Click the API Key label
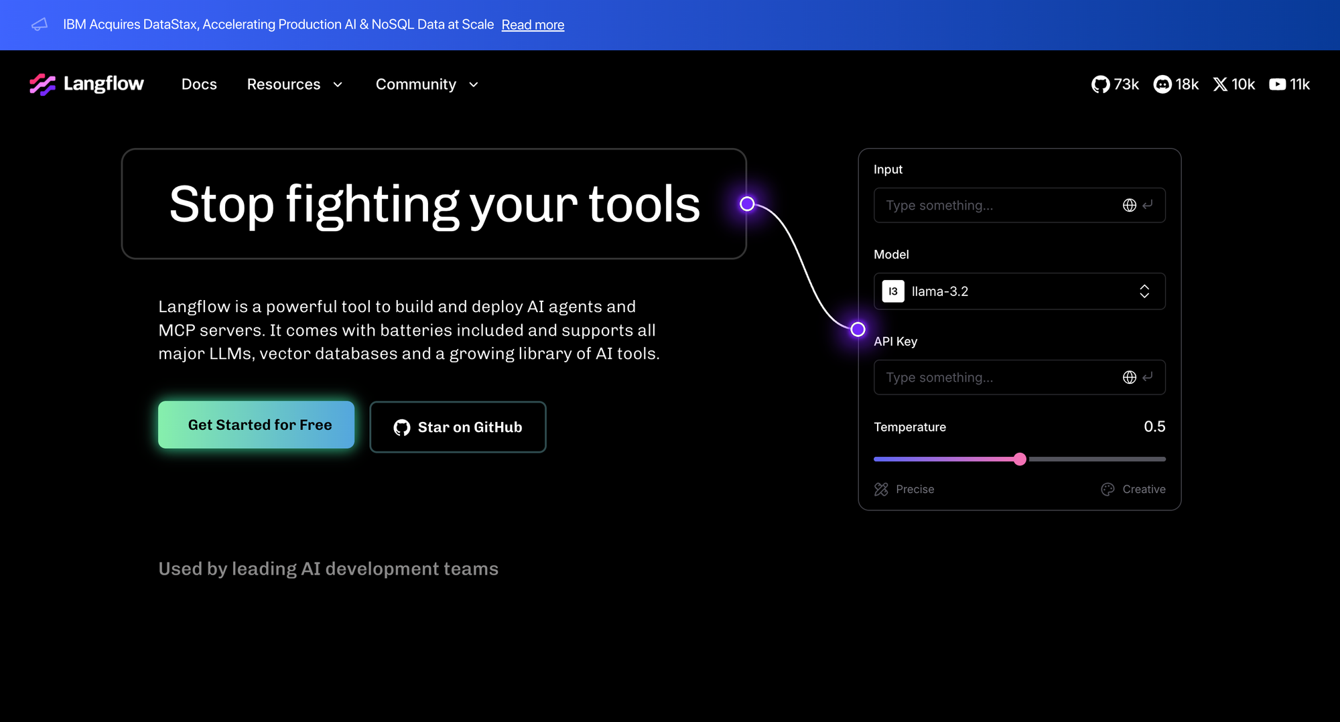The image size is (1340, 722). coord(895,342)
